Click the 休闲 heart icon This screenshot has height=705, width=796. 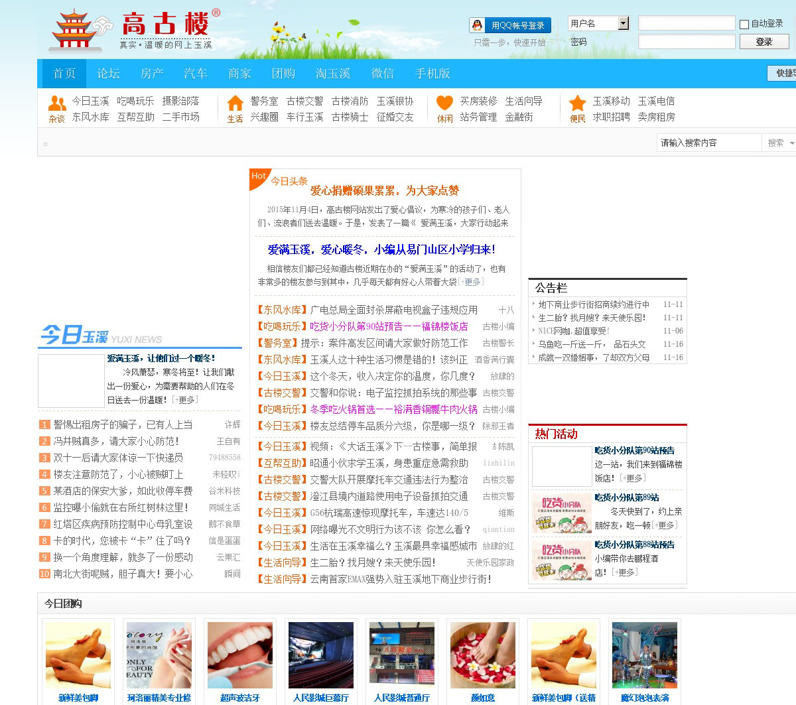click(444, 103)
